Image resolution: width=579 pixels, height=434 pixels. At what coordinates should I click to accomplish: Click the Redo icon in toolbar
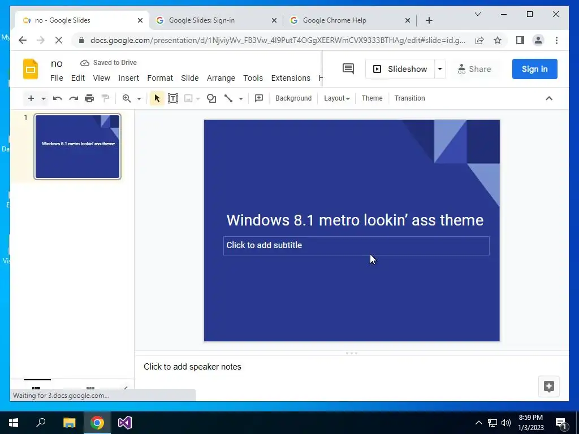click(x=74, y=98)
